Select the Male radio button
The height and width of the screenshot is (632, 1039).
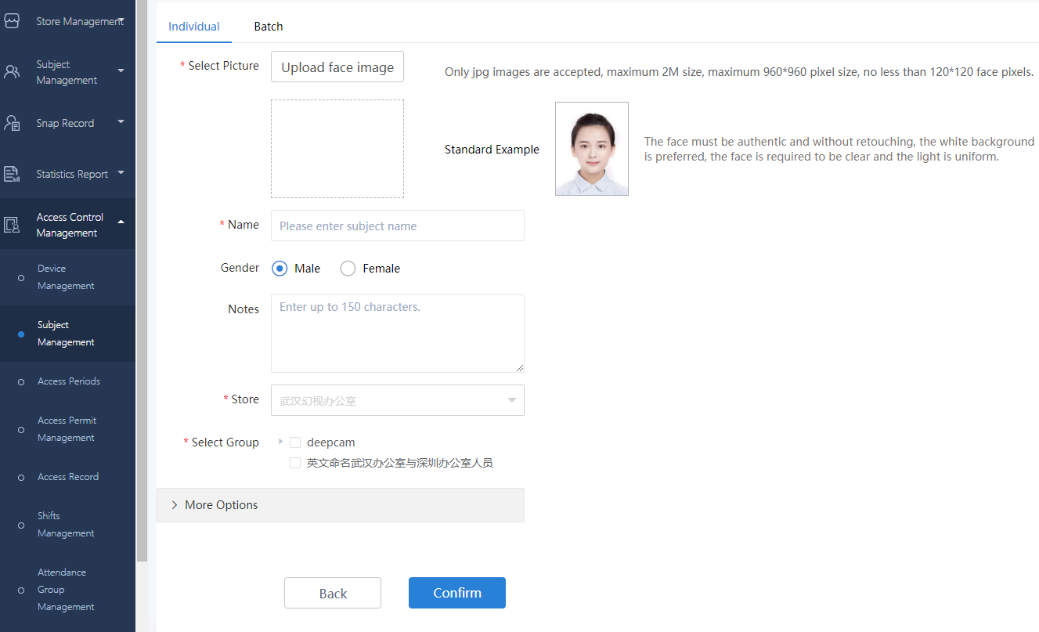click(280, 269)
